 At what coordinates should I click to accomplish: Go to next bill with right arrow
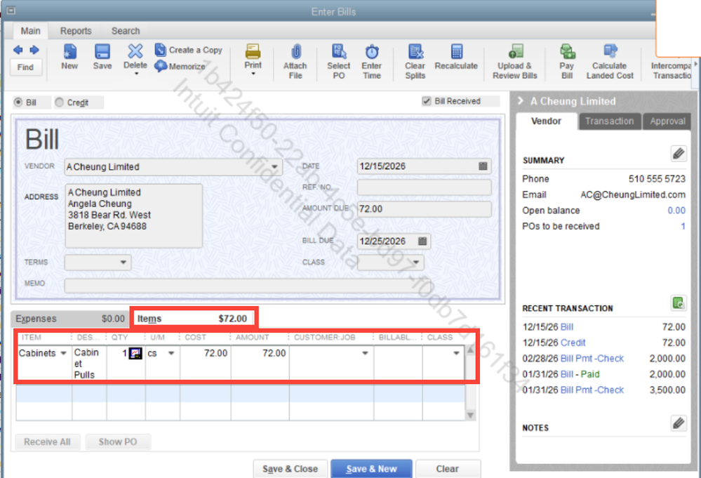tap(34, 50)
